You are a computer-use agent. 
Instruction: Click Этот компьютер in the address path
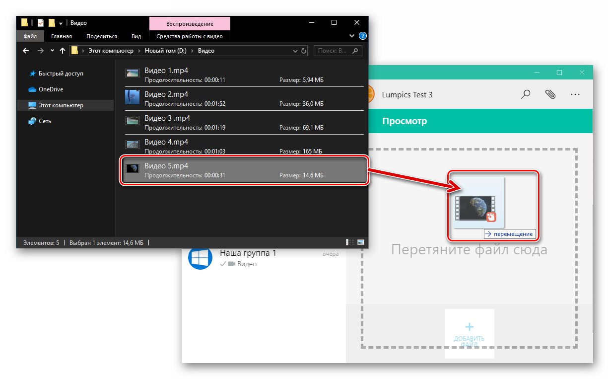(112, 51)
